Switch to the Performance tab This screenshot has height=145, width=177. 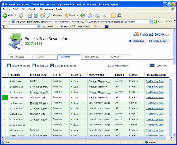92,57
